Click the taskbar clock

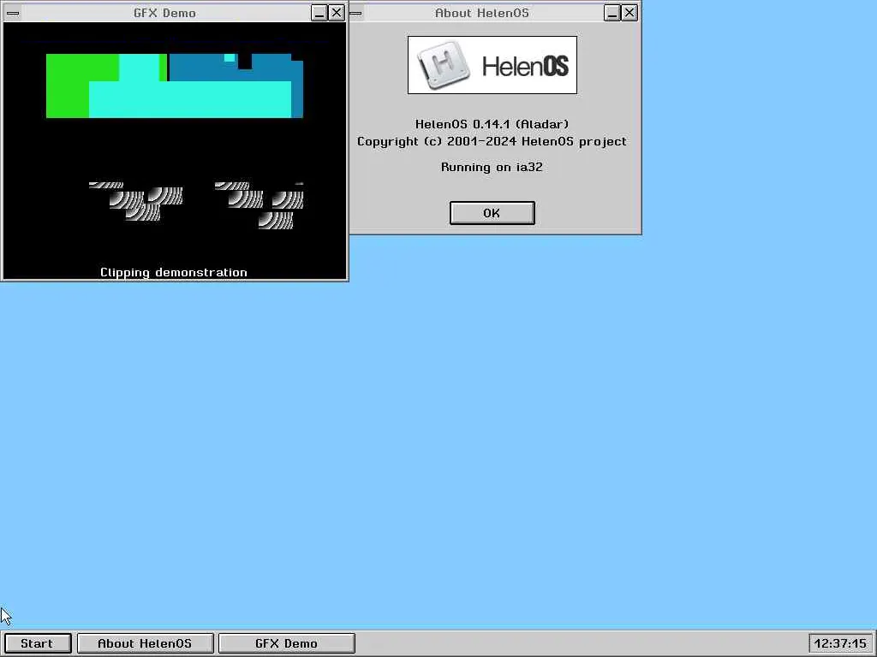pyautogui.click(x=840, y=643)
